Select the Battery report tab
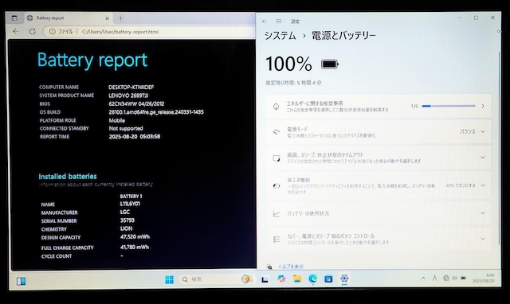510x304 pixels. (68, 18)
